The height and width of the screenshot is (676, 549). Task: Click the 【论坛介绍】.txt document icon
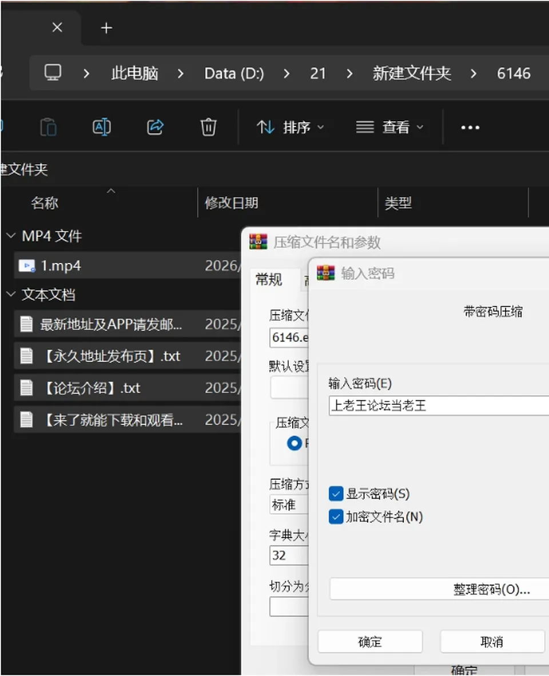click(26, 388)
